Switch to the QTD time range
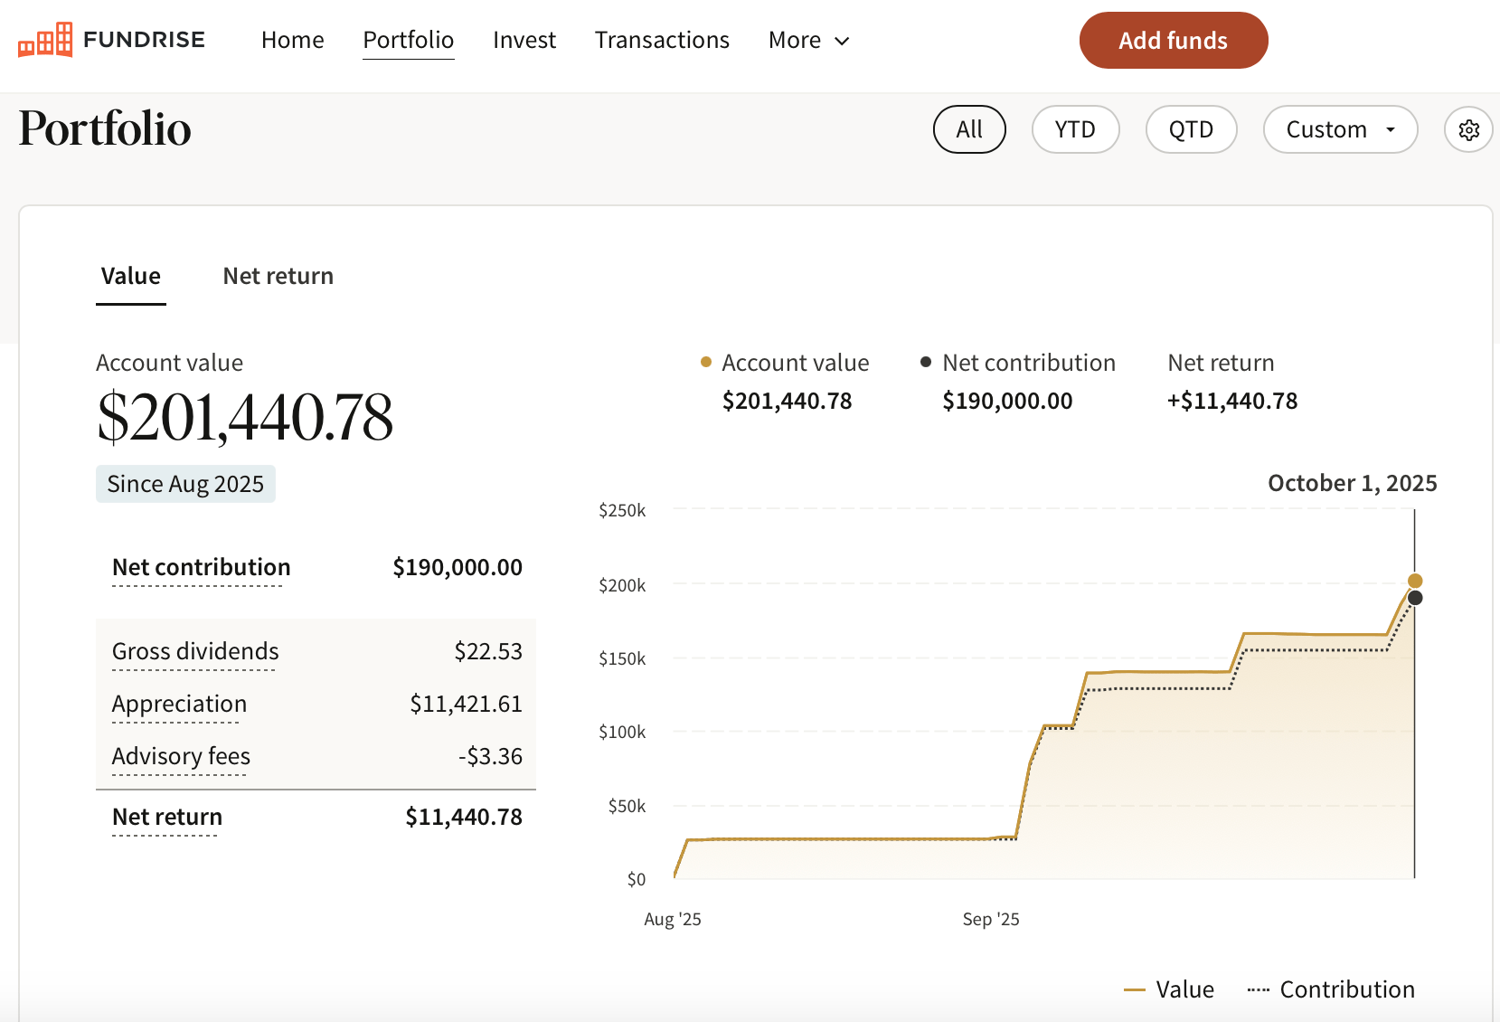The width and height of the screenshot is (1500, 1022). (x=1191, y=129)
